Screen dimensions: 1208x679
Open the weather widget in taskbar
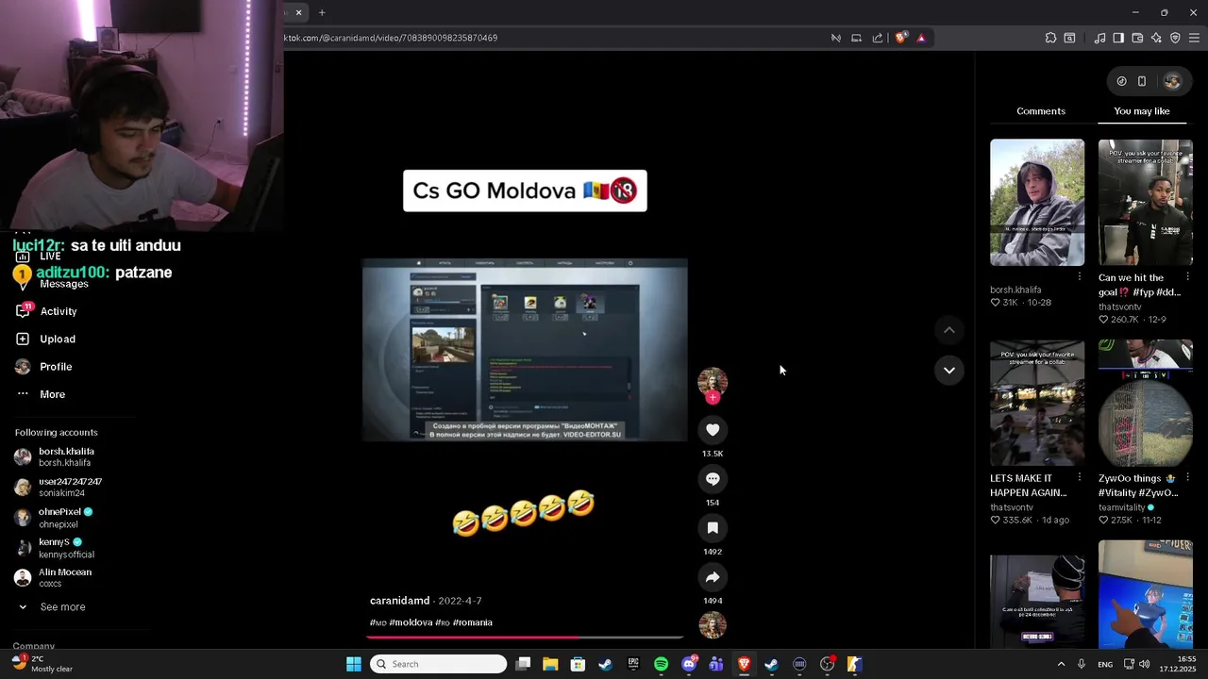tap(42, 664)
